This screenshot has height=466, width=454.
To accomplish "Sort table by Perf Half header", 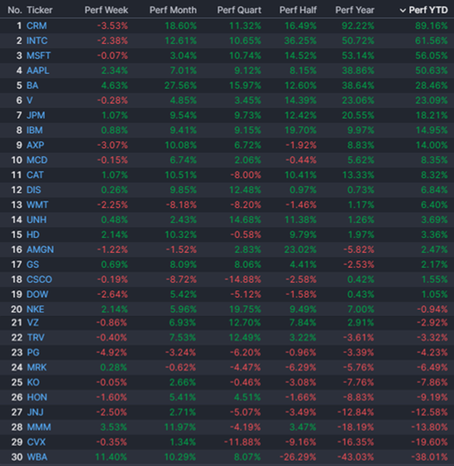I will point(298,10).
